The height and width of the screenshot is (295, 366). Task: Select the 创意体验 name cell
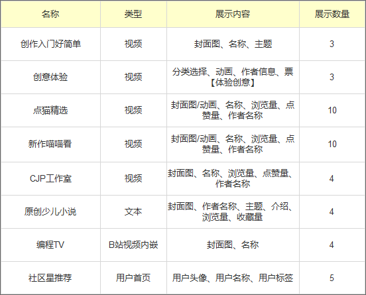point(50,78)
